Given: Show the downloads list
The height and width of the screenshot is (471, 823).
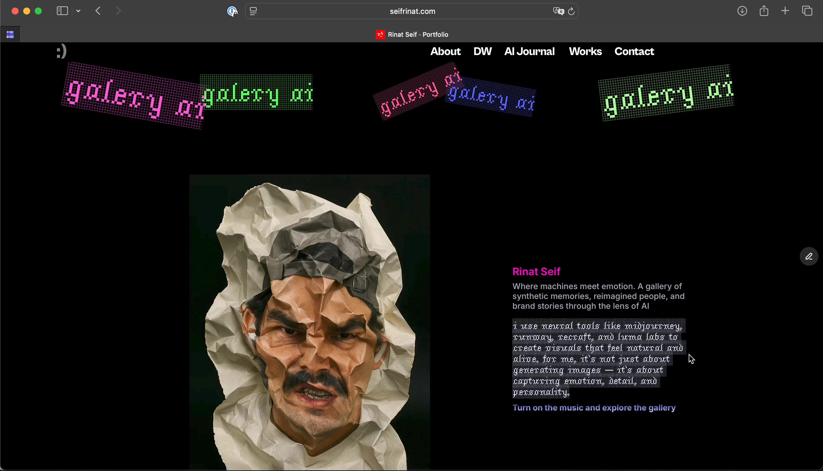Looking at the screenshot, I should click(x=742, y=11).
